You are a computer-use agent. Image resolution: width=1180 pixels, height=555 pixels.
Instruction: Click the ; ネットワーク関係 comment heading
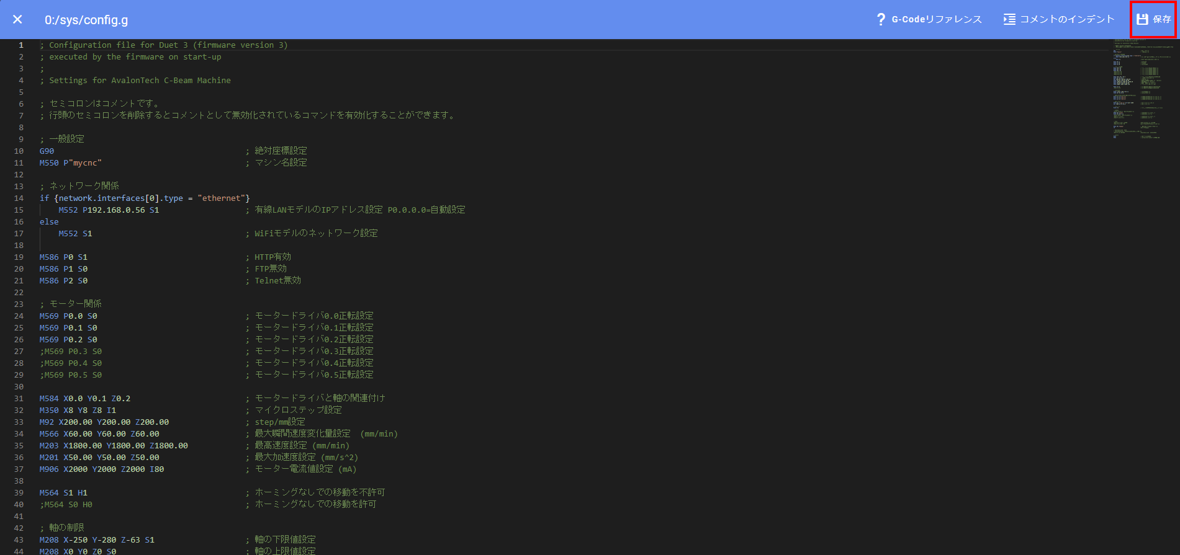pos(79,187)
